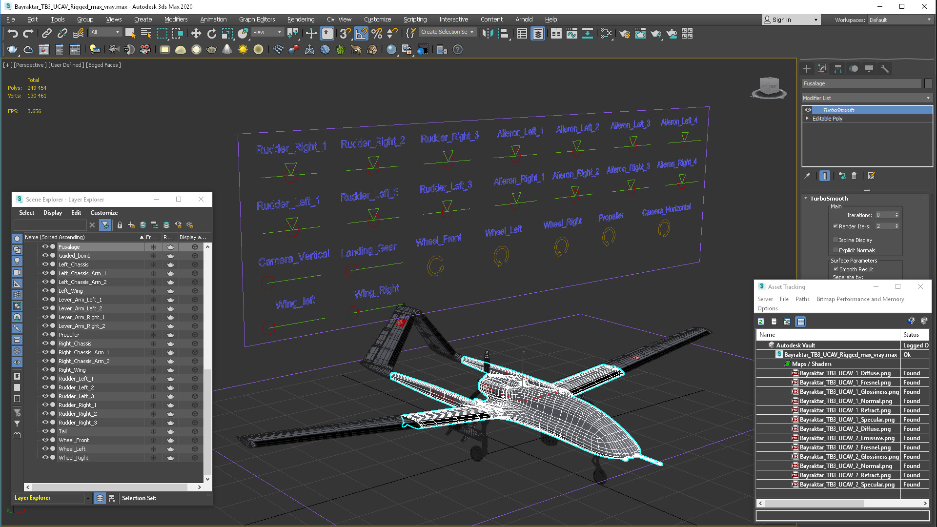The width and height of the screenshot is (937, 527).
Task: Open the Display panel tab
Action: coord(869,69)
